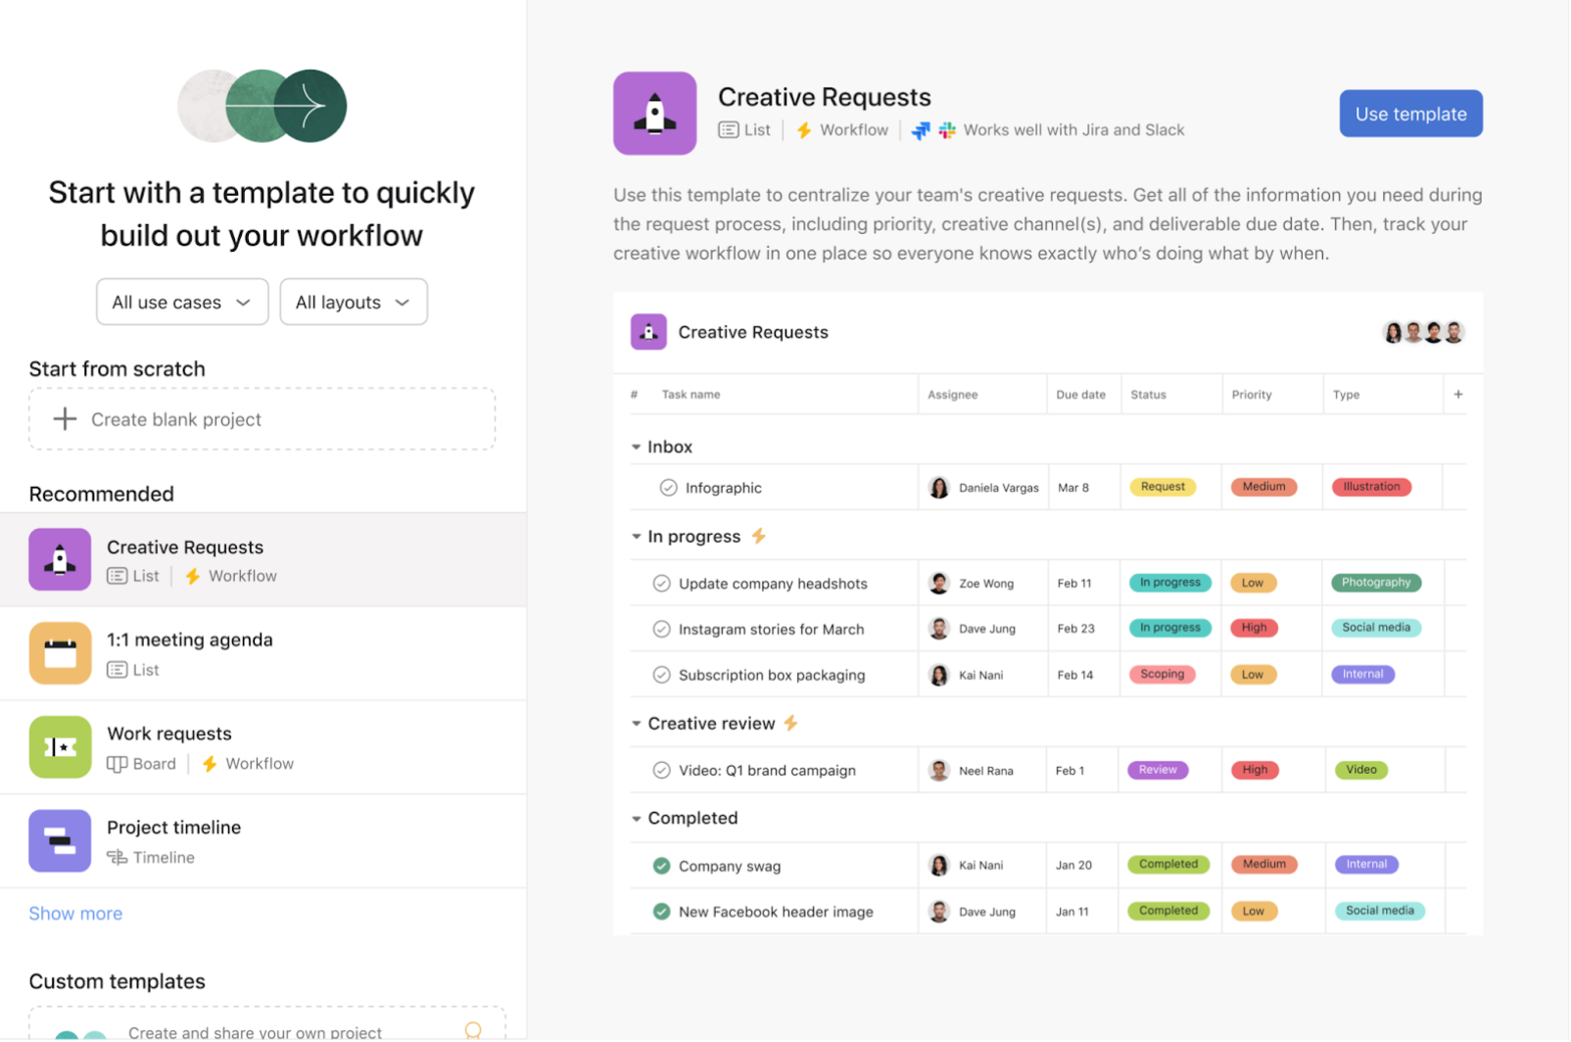Viewport: 1571px width, 1042px height.
Task: Click the List layout icon in header
Action: tap(729, 130)
